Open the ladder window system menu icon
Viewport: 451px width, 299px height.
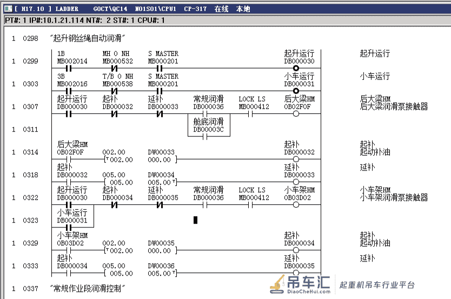click(8, 9)
